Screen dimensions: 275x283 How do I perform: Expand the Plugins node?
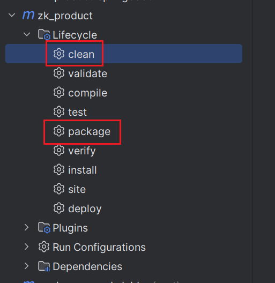click(27, 227)
